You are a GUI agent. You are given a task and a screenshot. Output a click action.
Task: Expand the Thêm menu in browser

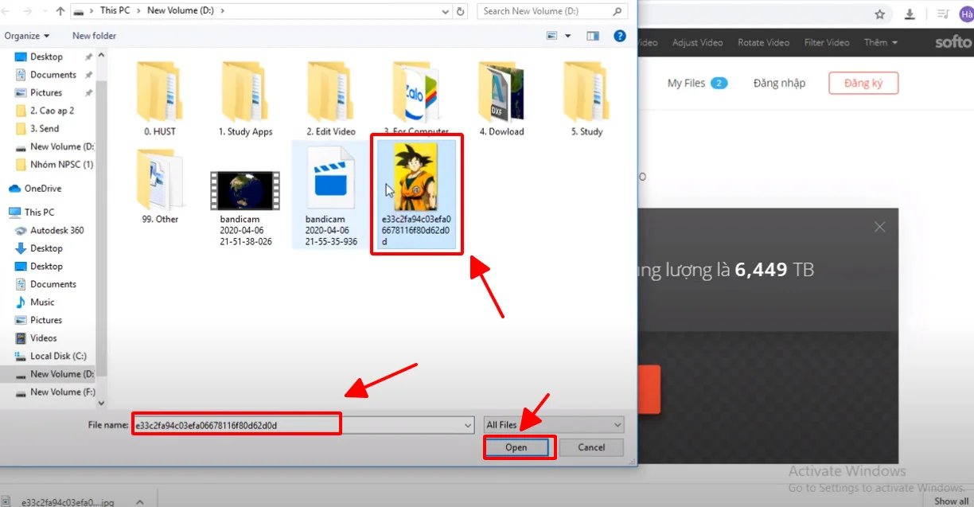(882, 42)
